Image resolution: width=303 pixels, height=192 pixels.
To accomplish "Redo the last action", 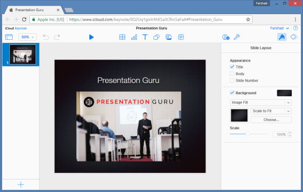I will coord(57,37).
